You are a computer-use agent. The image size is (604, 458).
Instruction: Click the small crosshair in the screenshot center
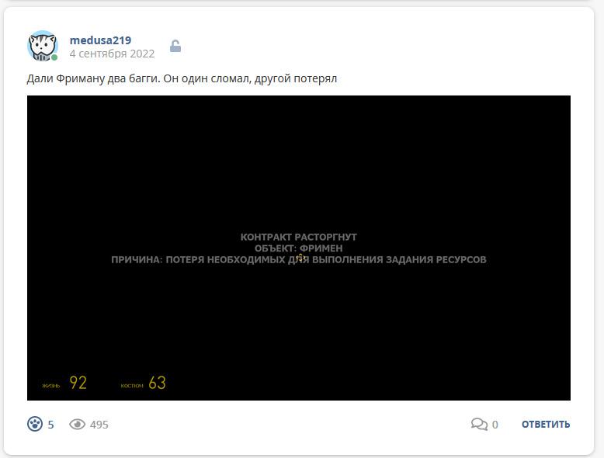(x=301, y=257)
